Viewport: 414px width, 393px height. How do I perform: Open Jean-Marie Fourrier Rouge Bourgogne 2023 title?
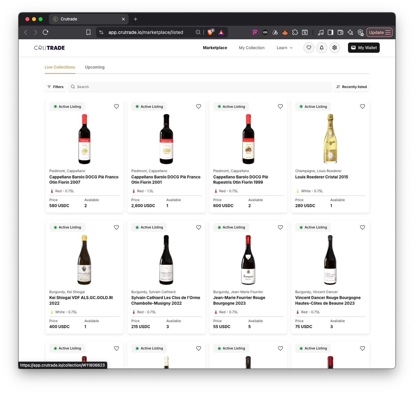(239, 301)
